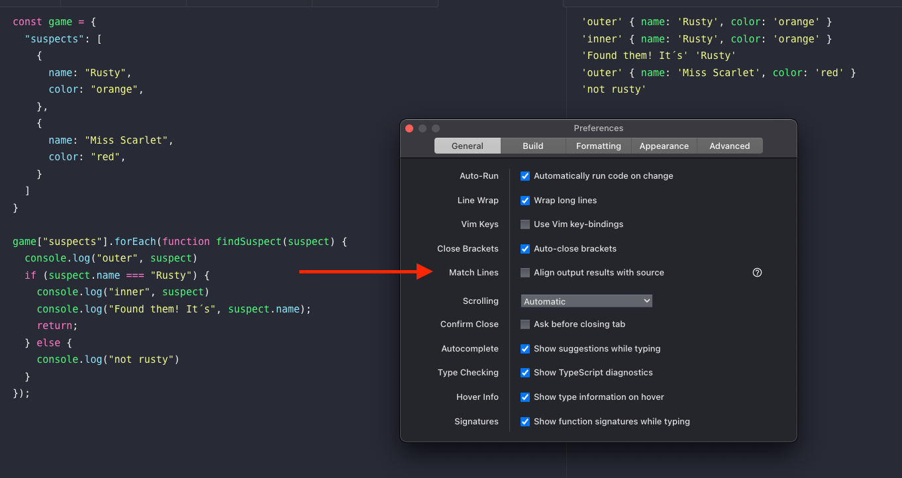Select the Appearance tab
Image resolution: width=902 pixels, height=478 pixels.
(x=664, y=146)
